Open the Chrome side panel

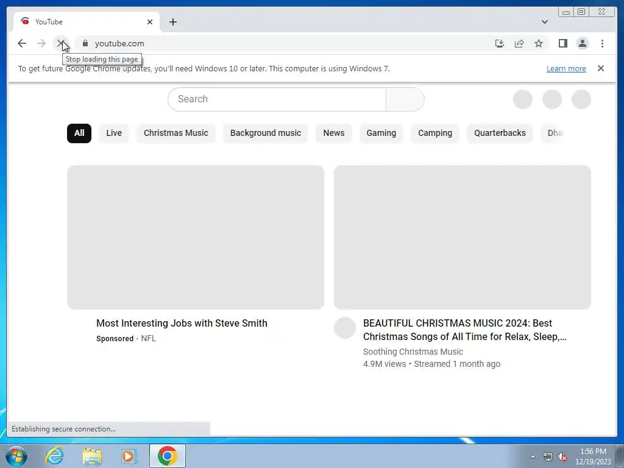(562, 43)
